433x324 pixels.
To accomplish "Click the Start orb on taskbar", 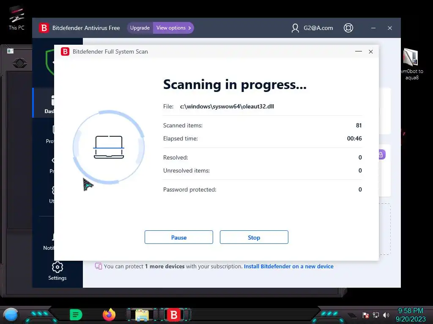I will [11, 315].
